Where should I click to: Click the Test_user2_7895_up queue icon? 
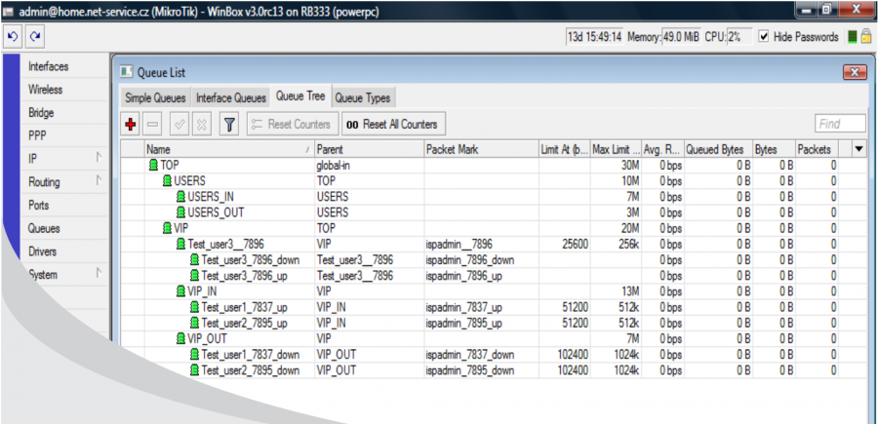pyautogui.click(x=194, y=323)
